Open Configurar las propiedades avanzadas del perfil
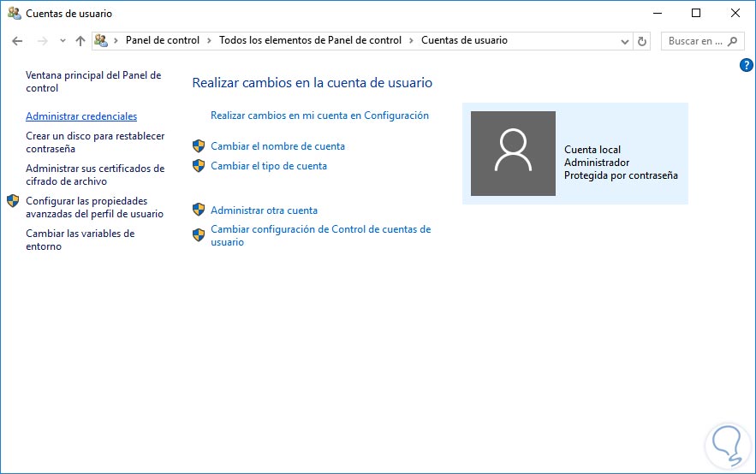This screenshot has width=756, height=474. [x=94, y=207]
